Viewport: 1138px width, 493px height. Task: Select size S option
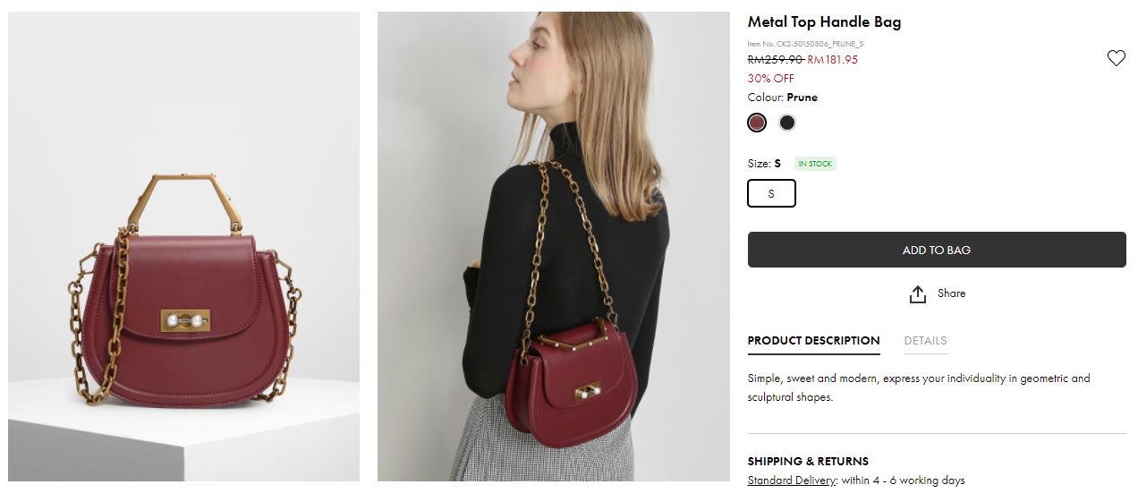click(771, 193)
